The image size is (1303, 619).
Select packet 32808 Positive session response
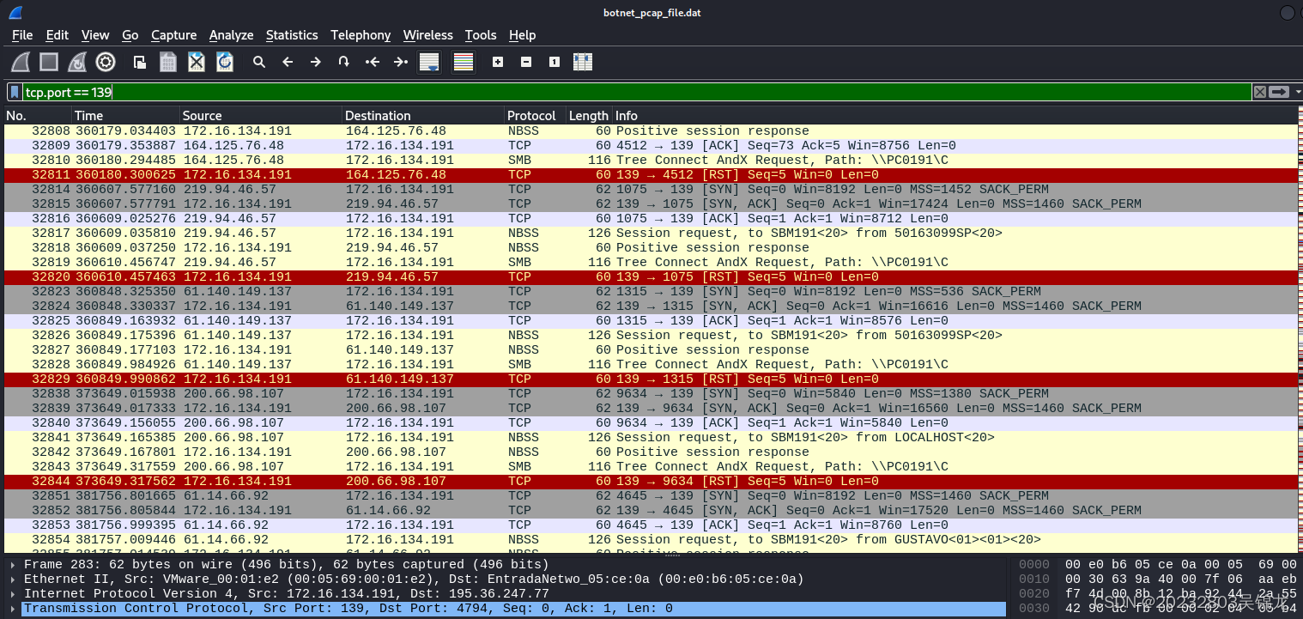click(651, 131)
